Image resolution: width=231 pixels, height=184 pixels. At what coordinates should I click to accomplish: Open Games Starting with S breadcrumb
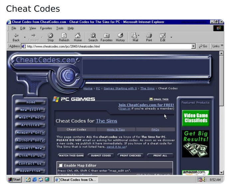tap(120, 88)
